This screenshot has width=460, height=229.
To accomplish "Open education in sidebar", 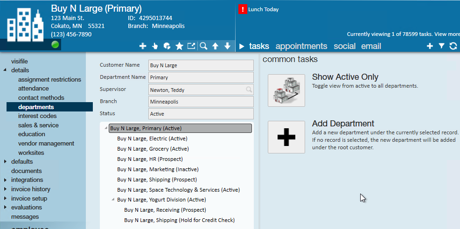I will [32, 134].
